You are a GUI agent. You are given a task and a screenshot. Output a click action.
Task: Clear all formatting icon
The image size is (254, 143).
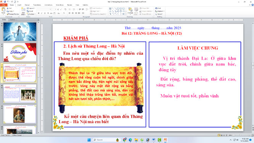tap(65, 10)
